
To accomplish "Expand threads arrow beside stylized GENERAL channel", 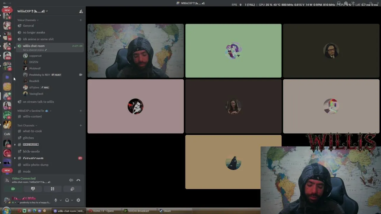I will (15, 144).
